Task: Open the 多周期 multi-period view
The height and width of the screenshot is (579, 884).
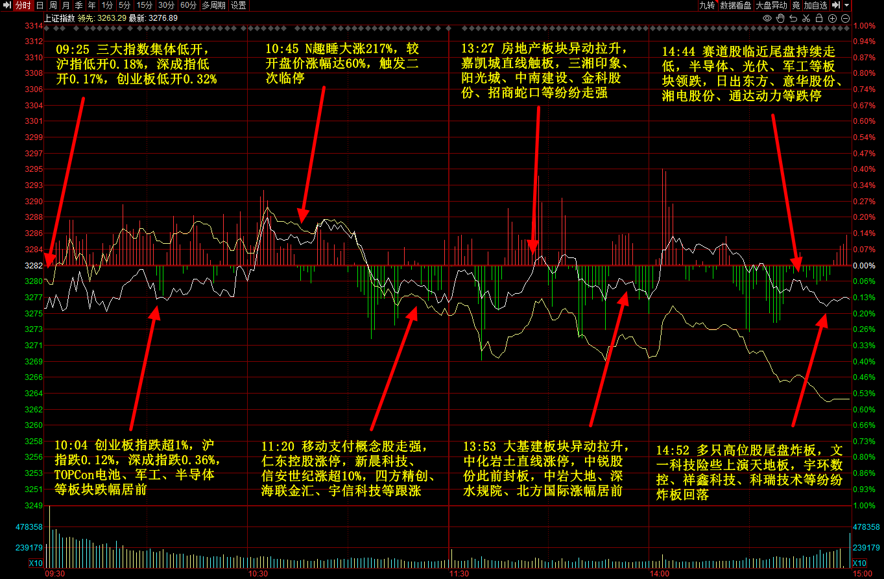Action: [x=213, y=5]
